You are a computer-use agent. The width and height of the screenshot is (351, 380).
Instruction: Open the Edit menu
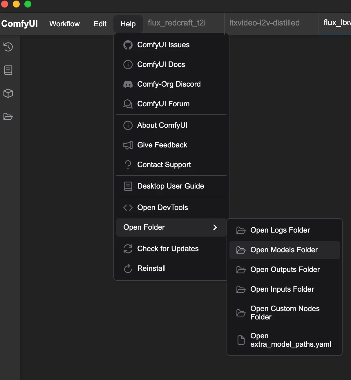coord(100,24)
